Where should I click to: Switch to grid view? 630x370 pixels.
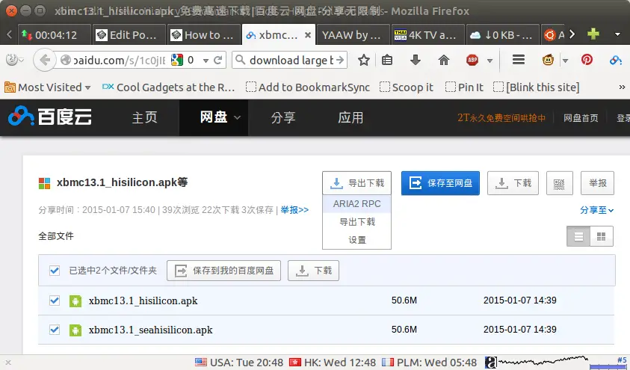(x=601, y=236)
